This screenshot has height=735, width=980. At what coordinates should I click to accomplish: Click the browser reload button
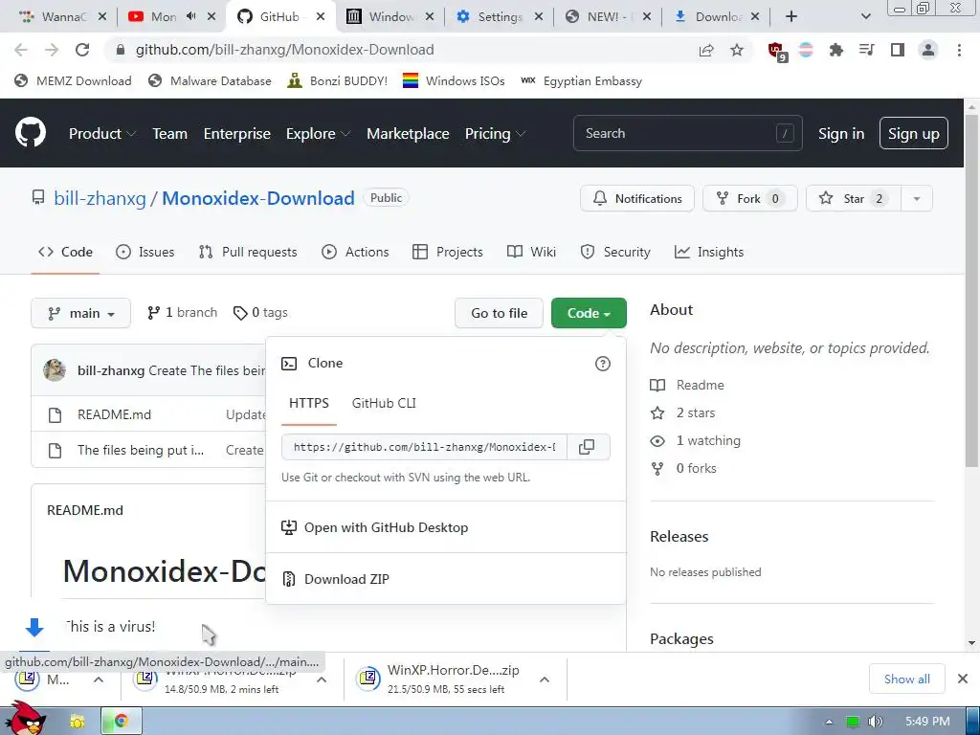coord(82,50)
